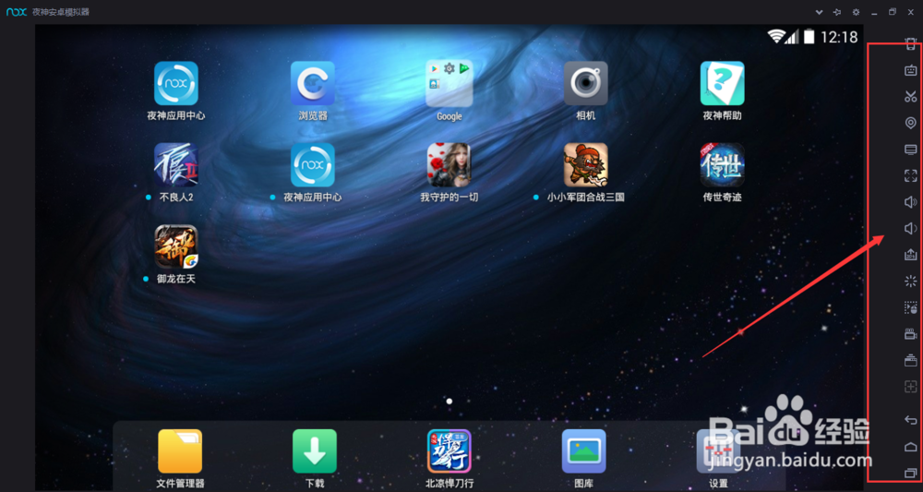
Task: Start video recorder from sidebar
Action: click(x=911, y=333)
